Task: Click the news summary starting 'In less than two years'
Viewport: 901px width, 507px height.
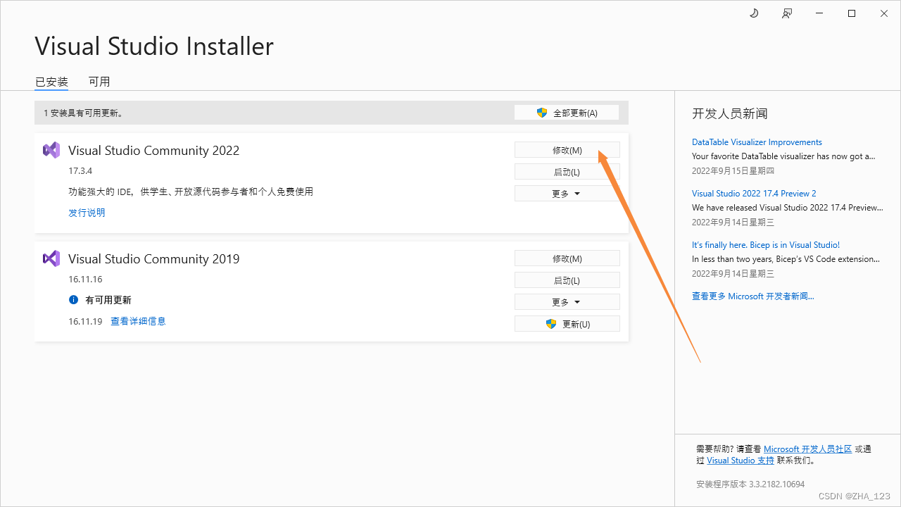Action: point(786,259)
